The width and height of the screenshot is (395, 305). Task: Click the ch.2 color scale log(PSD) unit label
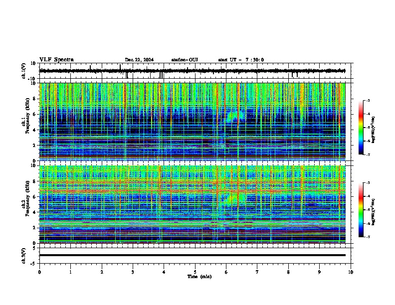tap(374, 212)
